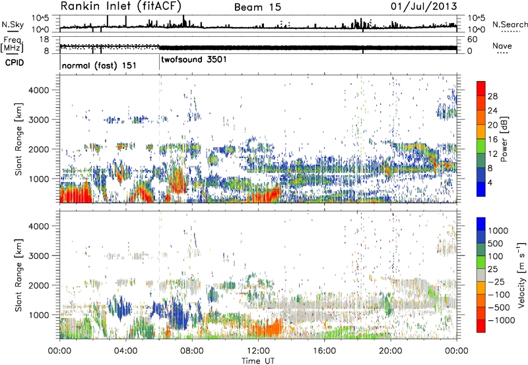Click the '-1000' value on Velocity colorbar
Screen dimensions: 528x365
502,320
